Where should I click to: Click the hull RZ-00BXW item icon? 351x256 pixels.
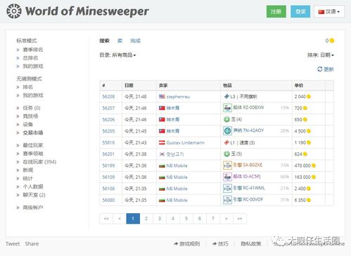[x=227, y=108]
